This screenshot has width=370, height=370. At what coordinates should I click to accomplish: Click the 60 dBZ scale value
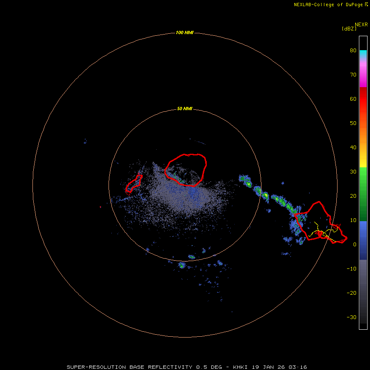353,99
